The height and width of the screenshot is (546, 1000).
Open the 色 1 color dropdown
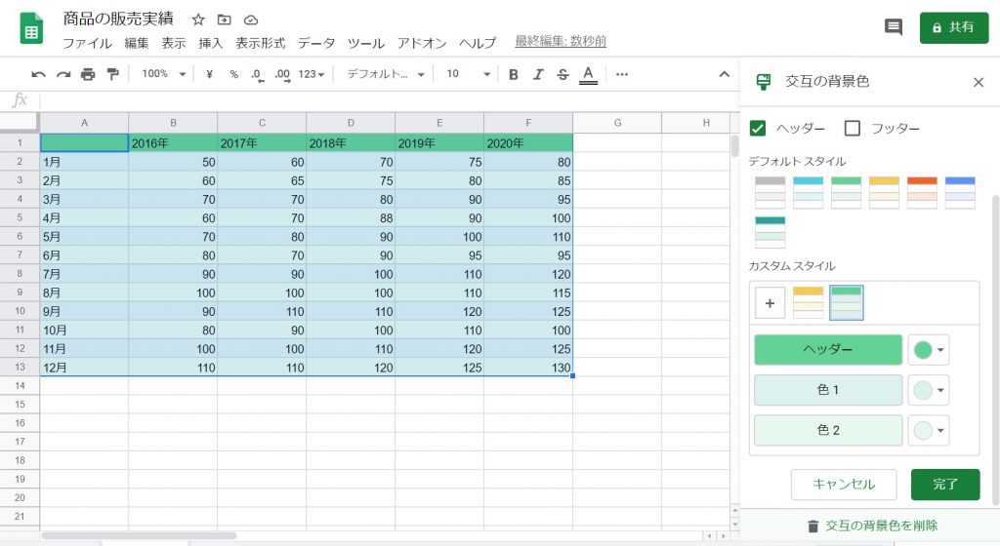point(929,390)
